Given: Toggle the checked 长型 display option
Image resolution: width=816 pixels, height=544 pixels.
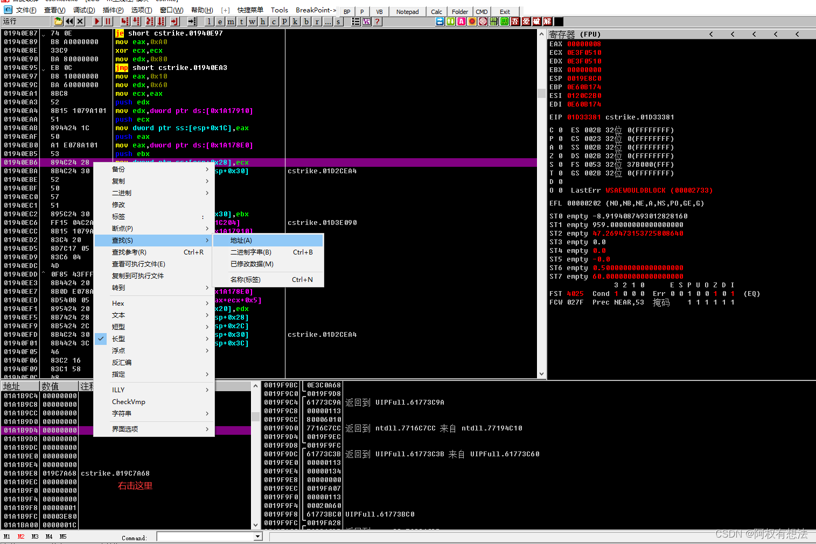Looking at the screenshot, I should click(x=154, y=338).
